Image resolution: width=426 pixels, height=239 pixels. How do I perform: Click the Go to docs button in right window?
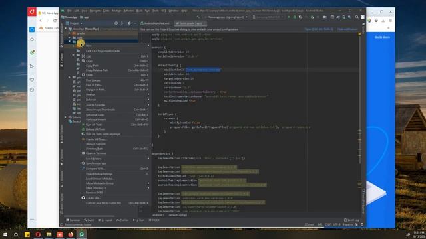382,37
